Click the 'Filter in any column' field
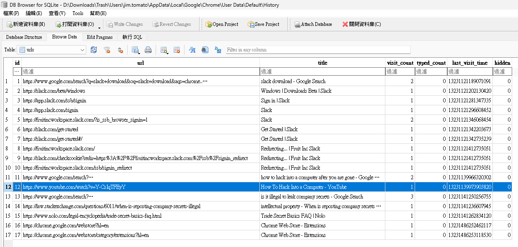The image size is (518, 247). [318, 50]
